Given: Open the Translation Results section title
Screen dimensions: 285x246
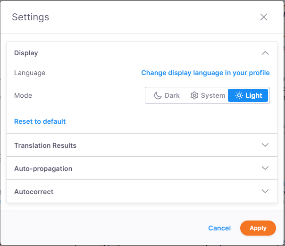Looking at the screenshot, I should click(45, 145).
